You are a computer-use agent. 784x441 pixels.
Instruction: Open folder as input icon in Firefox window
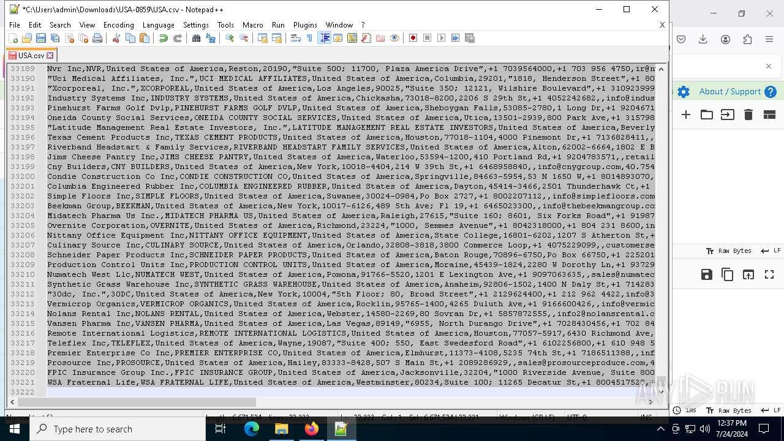tap(707, 115)
